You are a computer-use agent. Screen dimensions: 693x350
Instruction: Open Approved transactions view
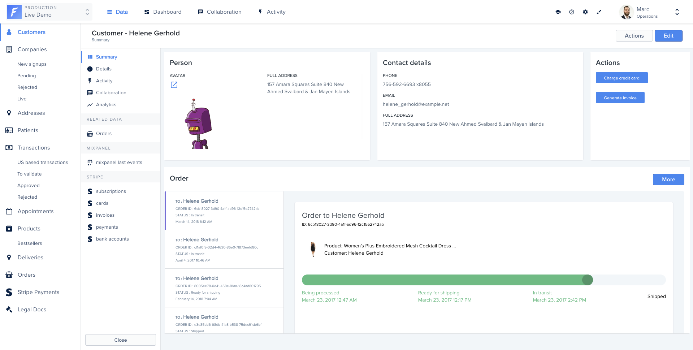coord(29,186)
